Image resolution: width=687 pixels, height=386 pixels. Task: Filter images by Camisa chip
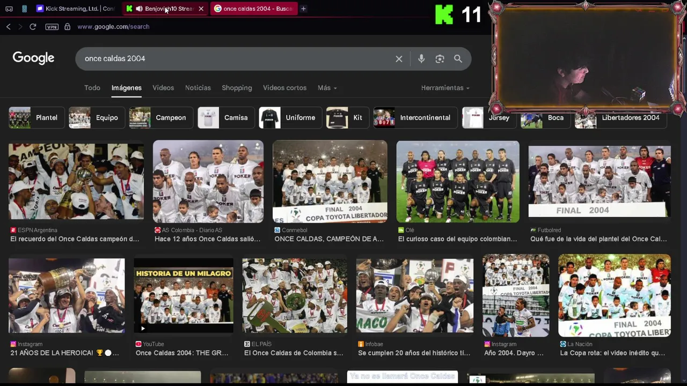[226, 118]
